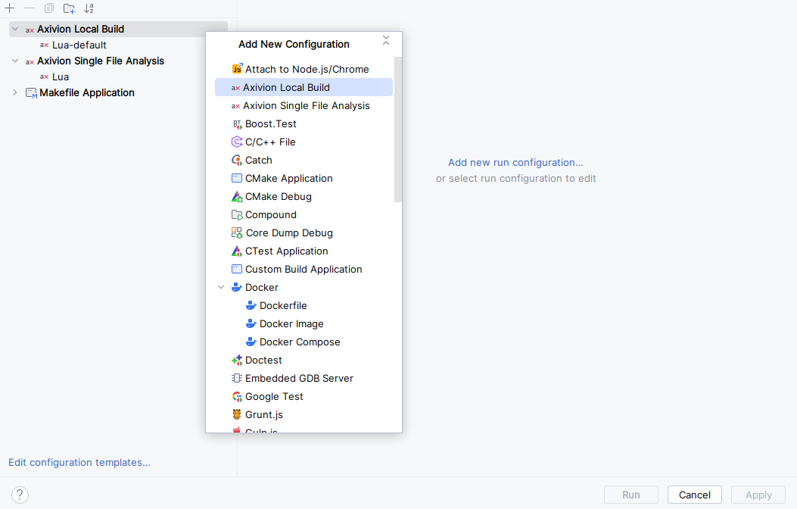The width and height of the screenshot is (797, 509).
Task: Click the Docker Image whale icon
Action: [251, 324]
